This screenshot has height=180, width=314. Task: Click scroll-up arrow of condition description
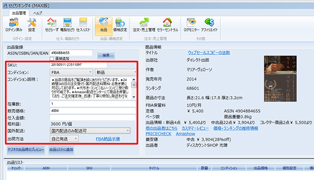134,80
